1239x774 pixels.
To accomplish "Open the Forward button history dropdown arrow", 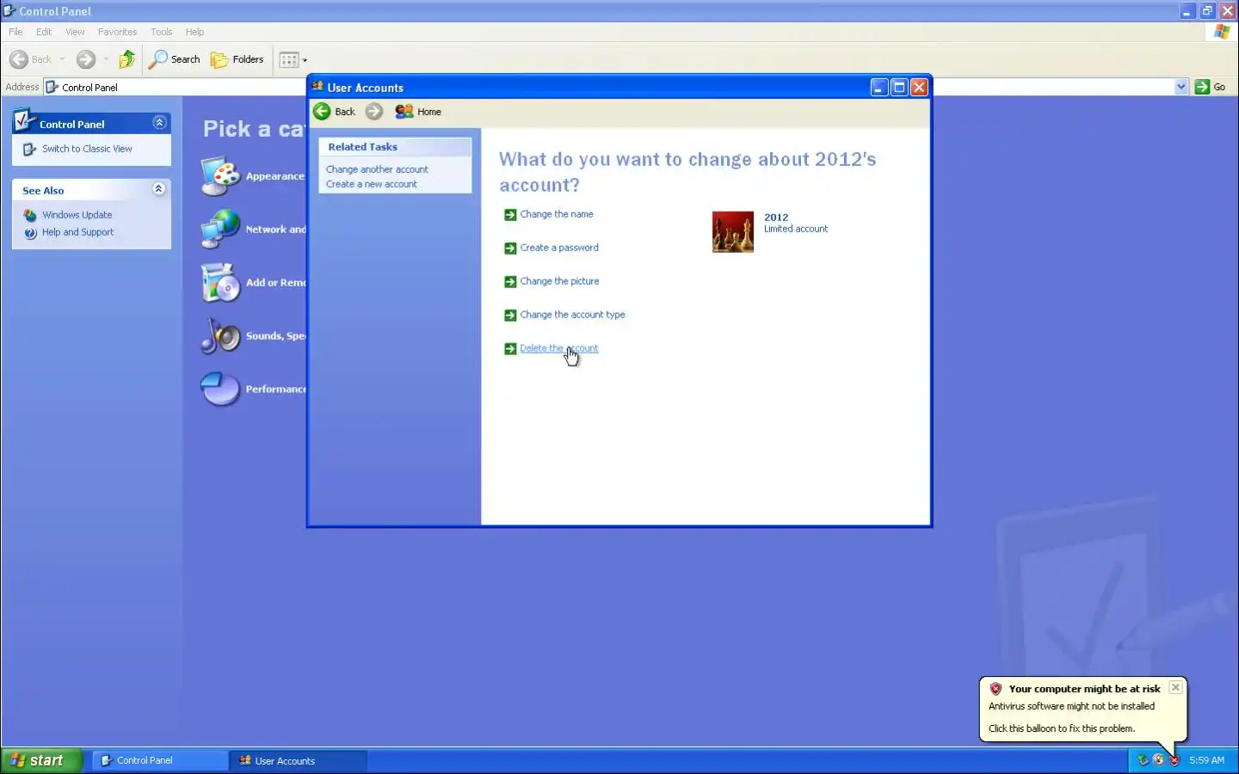I will pyautogui.click(x=106, y=59).
